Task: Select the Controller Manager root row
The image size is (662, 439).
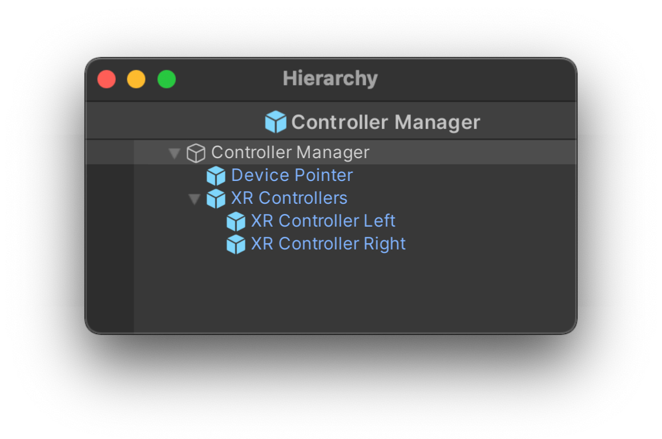Action: coord(331,152)
